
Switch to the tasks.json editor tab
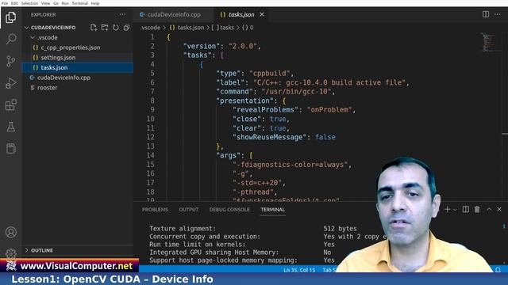point(241,14)
